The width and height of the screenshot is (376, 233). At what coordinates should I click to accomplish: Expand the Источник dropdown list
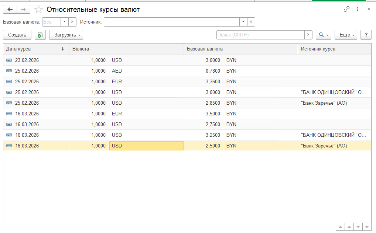pyautogui.click(x=243, y=22)
